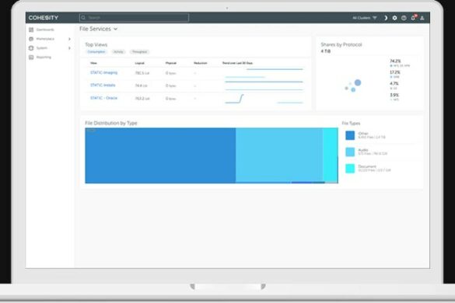Viewport: 455px width, 303px height.
Task: Click the Marketplace sidebar icon
Action: pyautogui.click(x=31, y=39)
